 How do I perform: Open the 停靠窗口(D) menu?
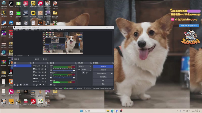[34, 30]
